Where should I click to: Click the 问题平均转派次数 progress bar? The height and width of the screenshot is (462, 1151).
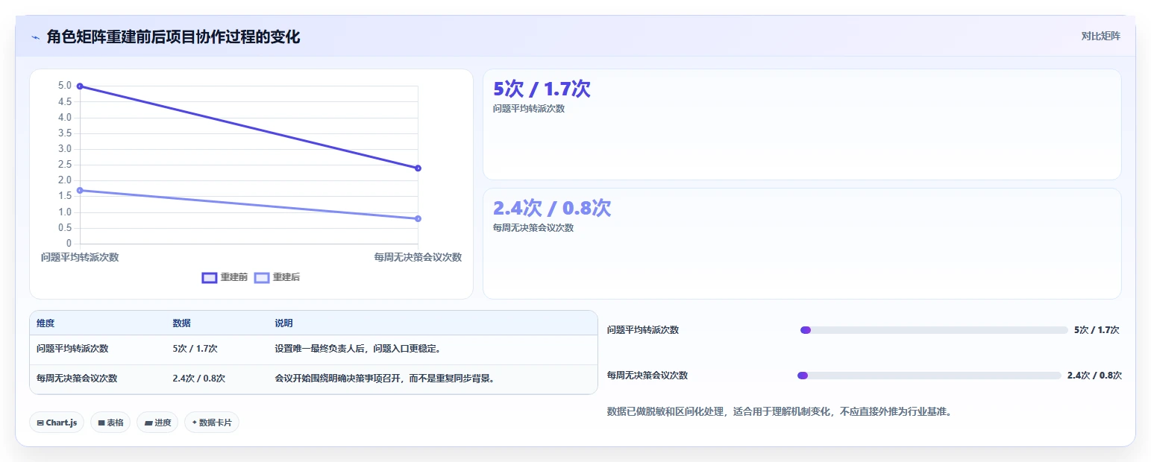click(934, 330)
